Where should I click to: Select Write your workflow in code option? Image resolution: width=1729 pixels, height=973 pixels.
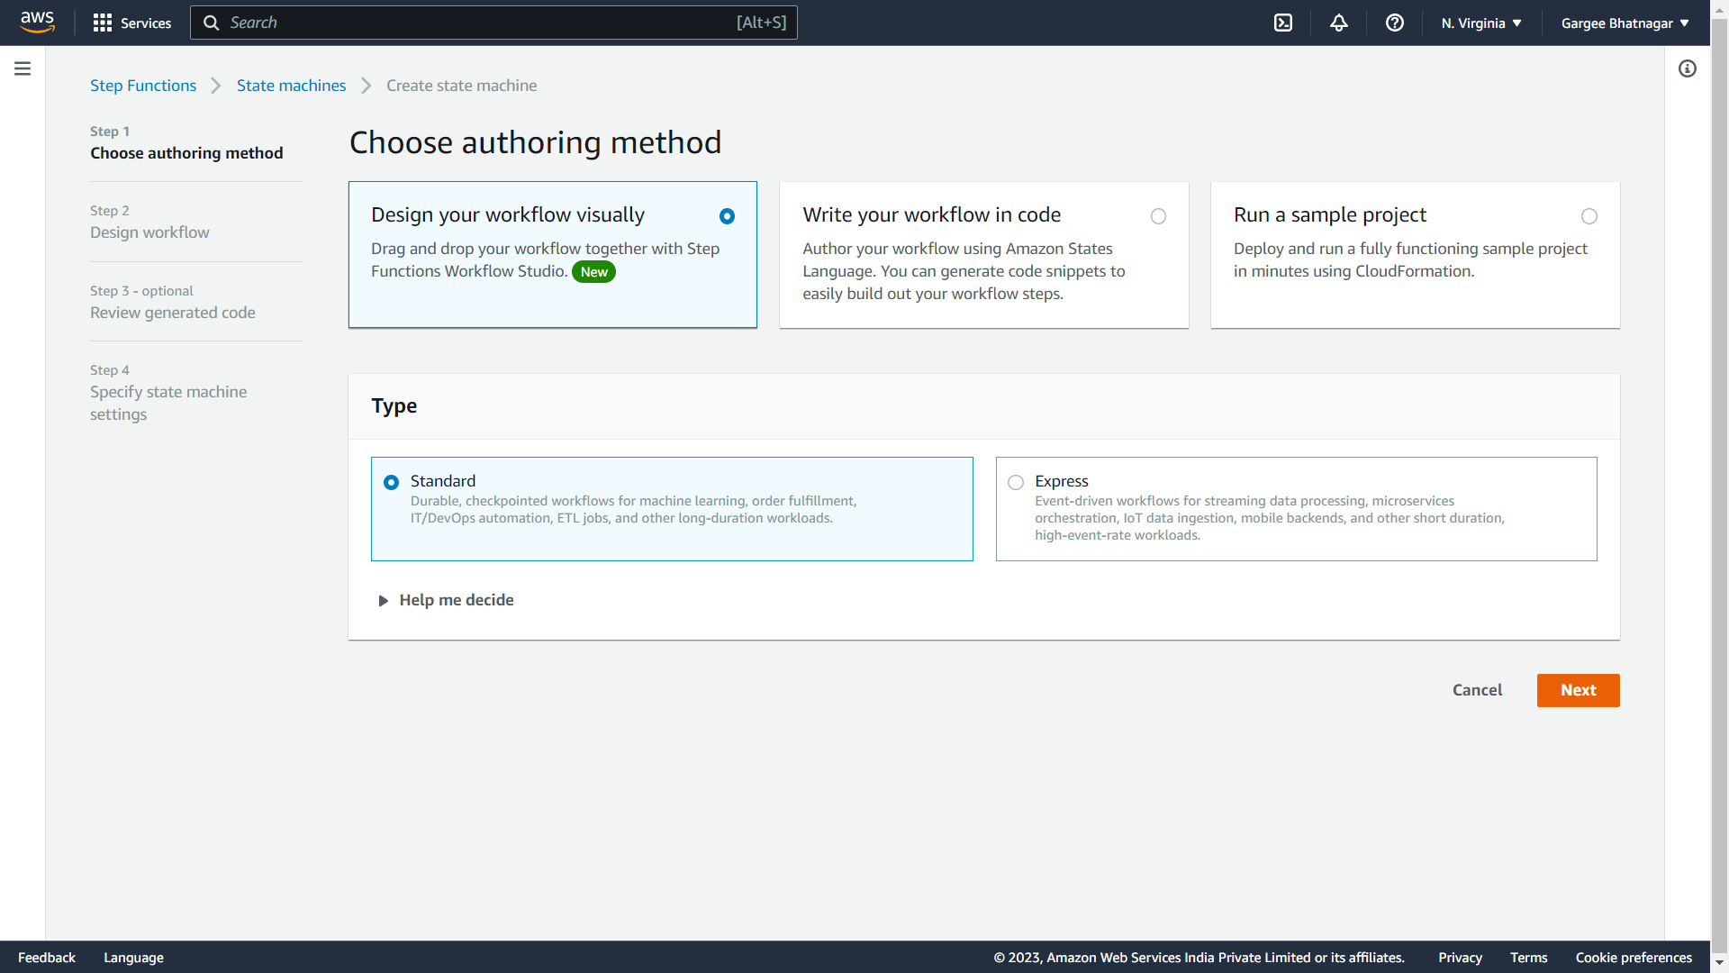[x=1158, y=216]
